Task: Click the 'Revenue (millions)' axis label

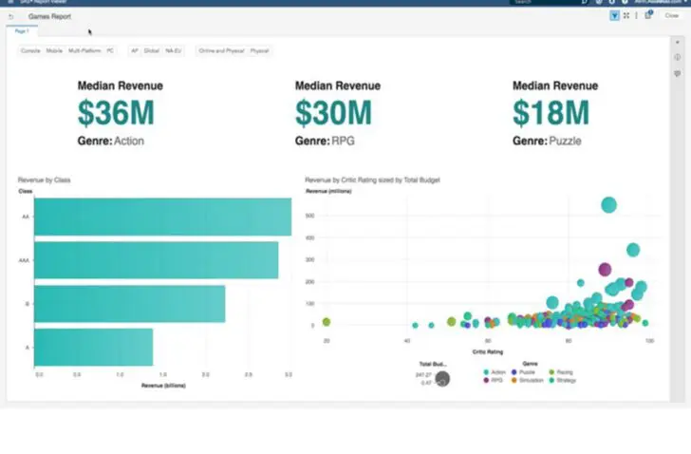Action: pos(328,191)
